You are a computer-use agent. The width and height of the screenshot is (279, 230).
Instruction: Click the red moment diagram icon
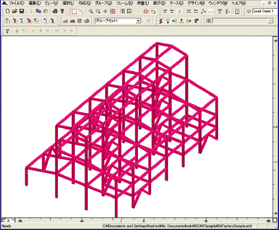[36, 21]
